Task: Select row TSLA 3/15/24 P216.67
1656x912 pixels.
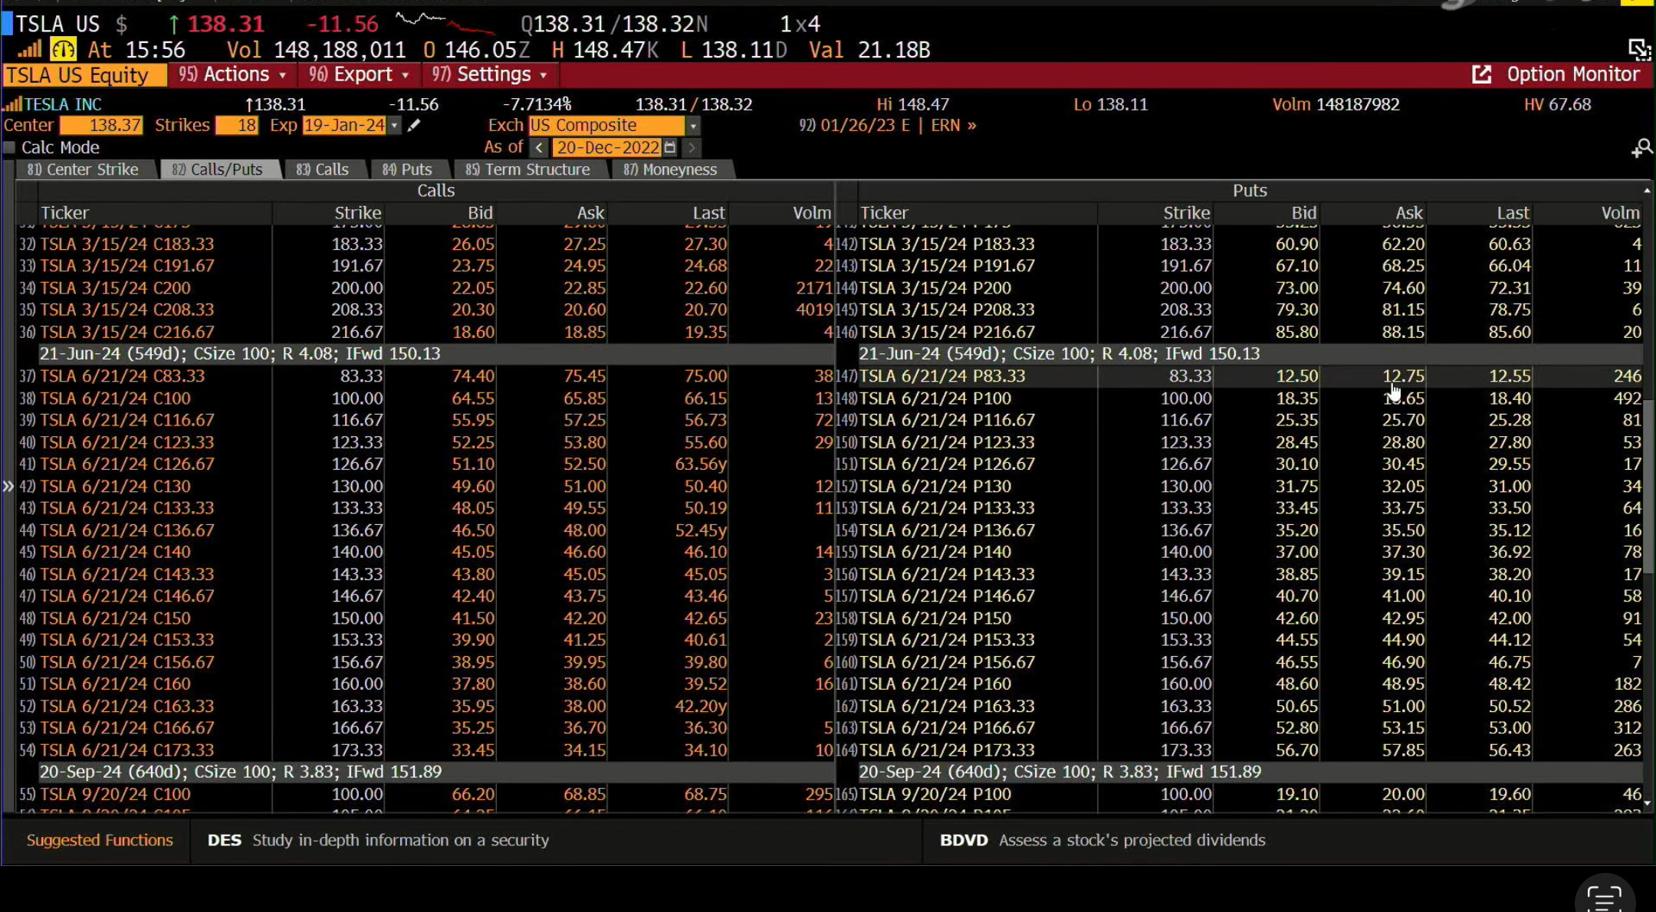Action: 1239,333
